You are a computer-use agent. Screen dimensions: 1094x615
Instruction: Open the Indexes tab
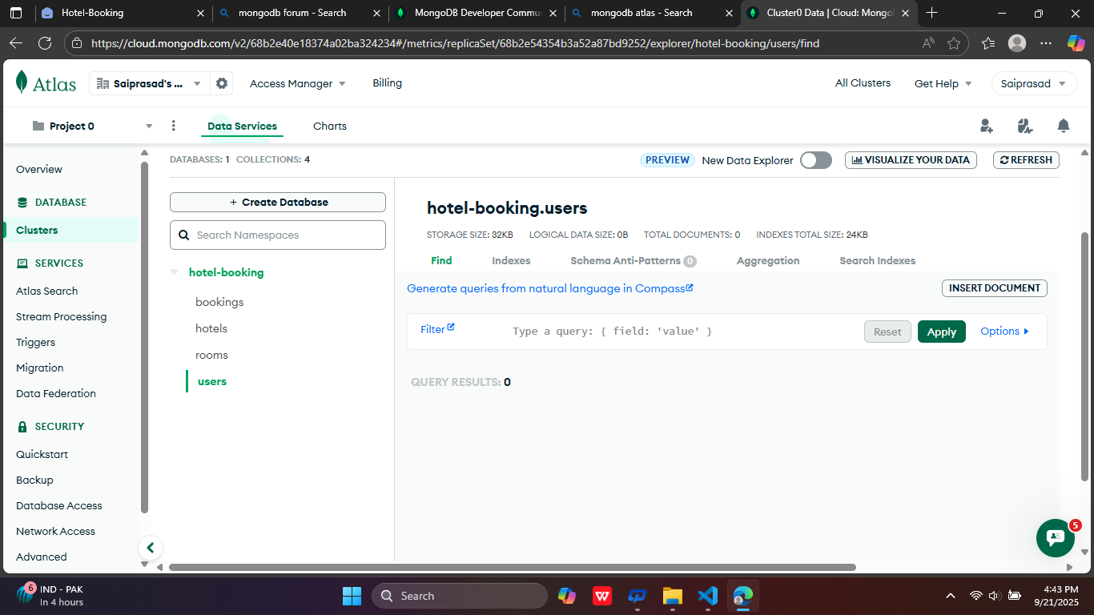511,261
